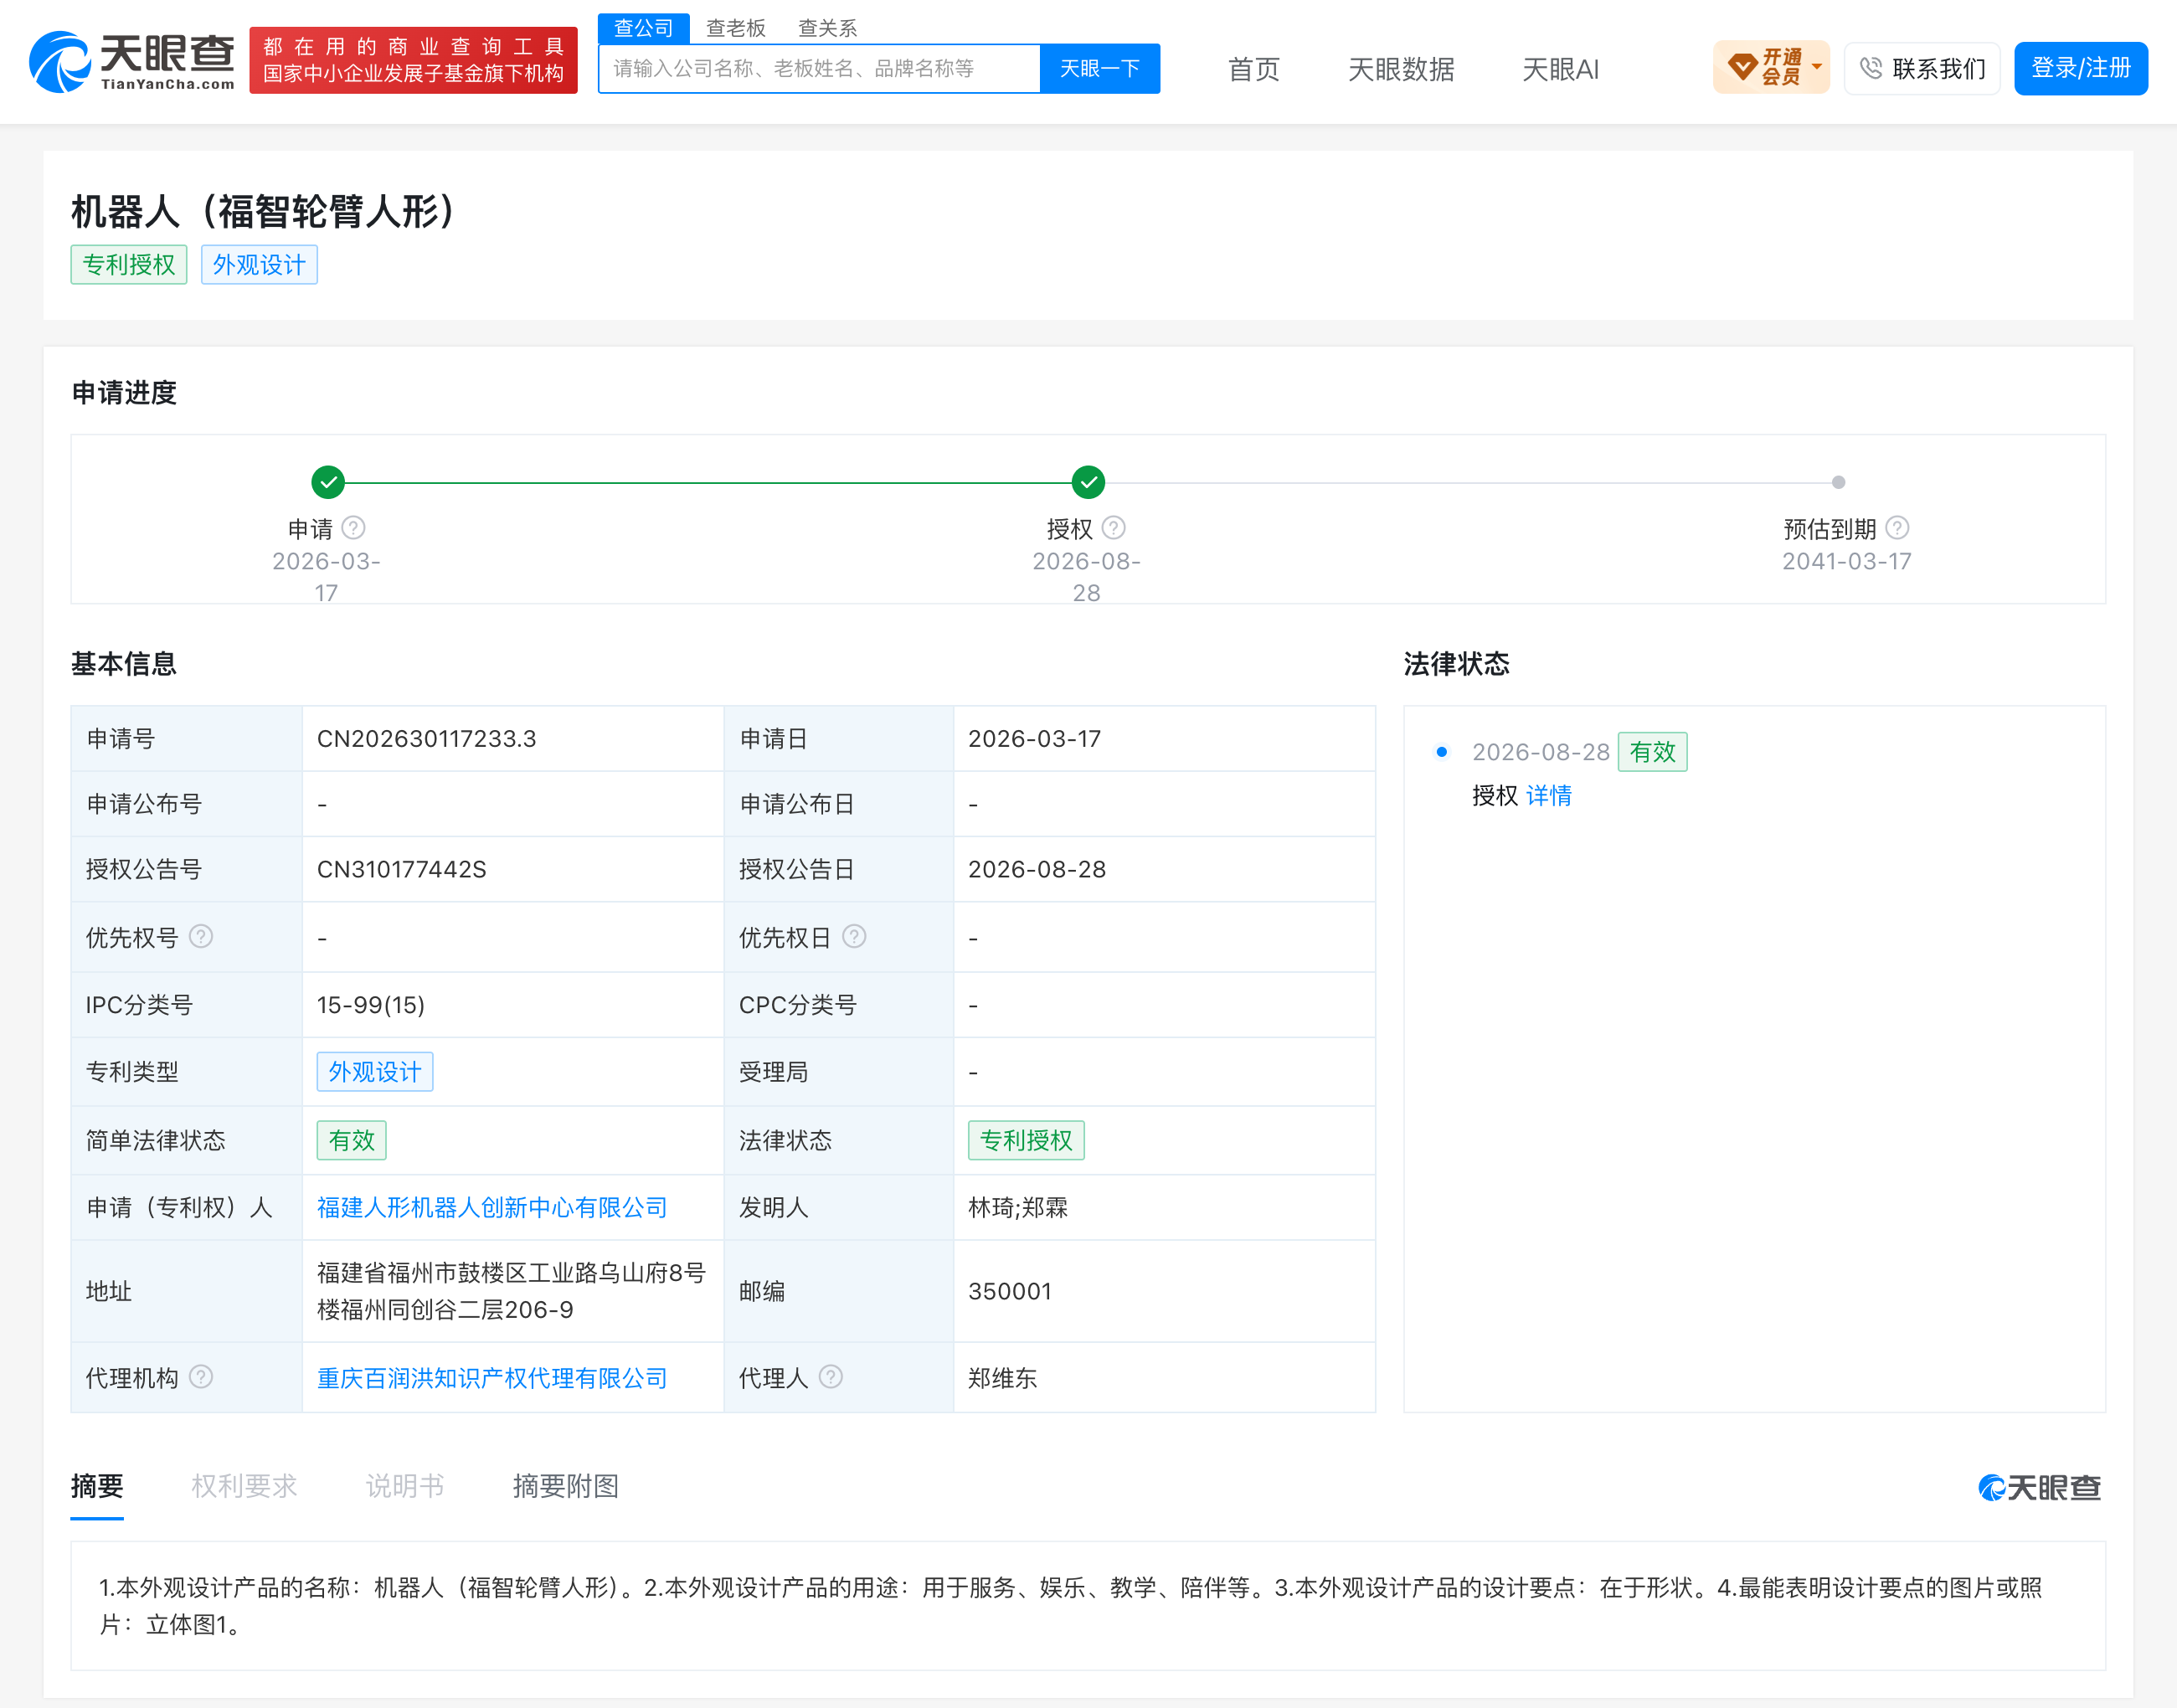Click the 外观设计 tag under title

[259, 265]
